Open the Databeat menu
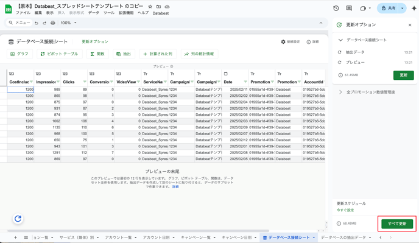This screenshot has width=419, height=243. tap(161, 13)
